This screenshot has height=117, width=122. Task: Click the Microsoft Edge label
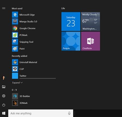[x=27, y=15]
